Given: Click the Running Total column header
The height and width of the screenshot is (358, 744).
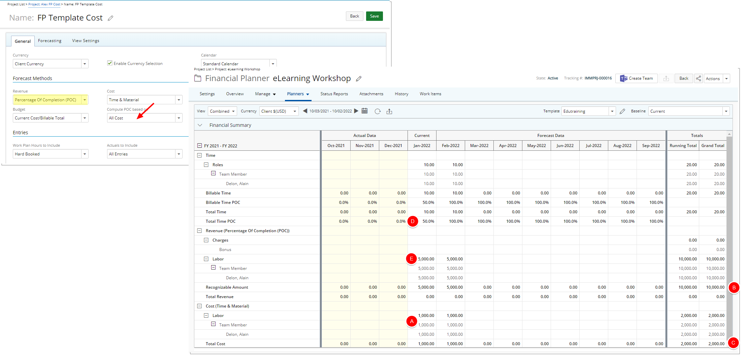Looking at the screenshot, I should pyautogui.click(x=683, y=146).
